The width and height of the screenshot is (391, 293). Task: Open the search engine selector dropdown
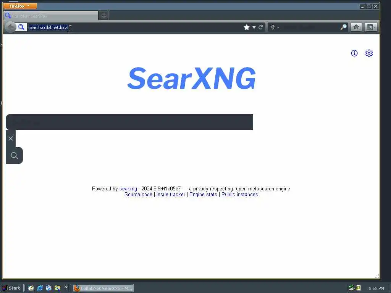(275, 27)
